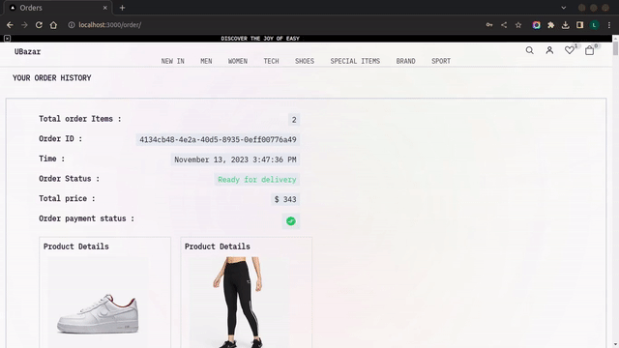Viewport: 619px width, 348px height.
Task: Open the NEW IN menu
Action: [x=172, y=61]
